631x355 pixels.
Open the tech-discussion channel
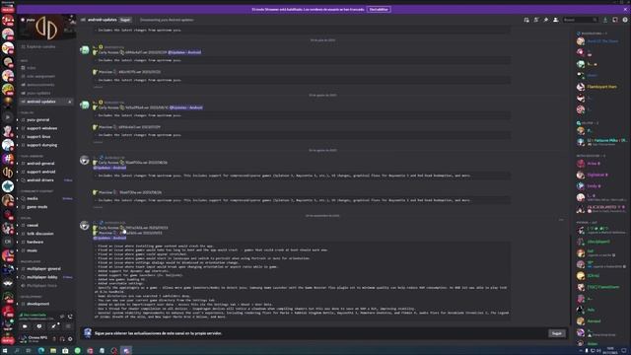click(40, 234)
